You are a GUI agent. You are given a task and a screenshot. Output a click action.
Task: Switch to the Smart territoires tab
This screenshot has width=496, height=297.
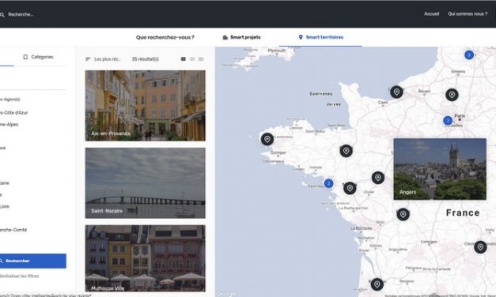320,37
